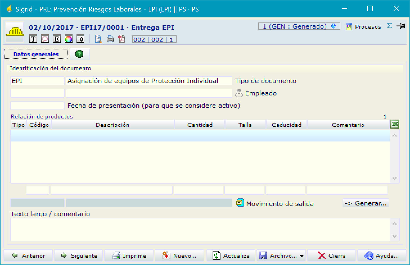The width and height of the screenshot is (410, 265).
Task: Click the Texto largo / comentario text area
Action: click(x=201, y=230)
